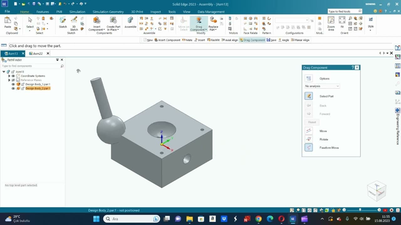The width and height of the screenshot is (401, 225).
Task: Click the Replace Part icon
Action: pos(213,20)
